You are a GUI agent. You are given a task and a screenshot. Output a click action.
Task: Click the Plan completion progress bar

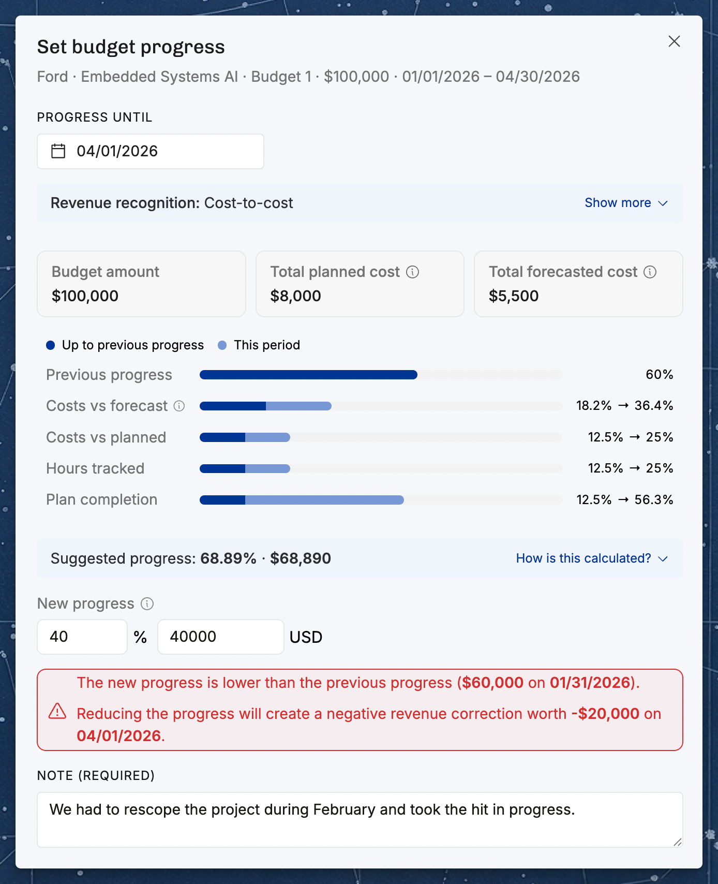[x=381, y=500]
